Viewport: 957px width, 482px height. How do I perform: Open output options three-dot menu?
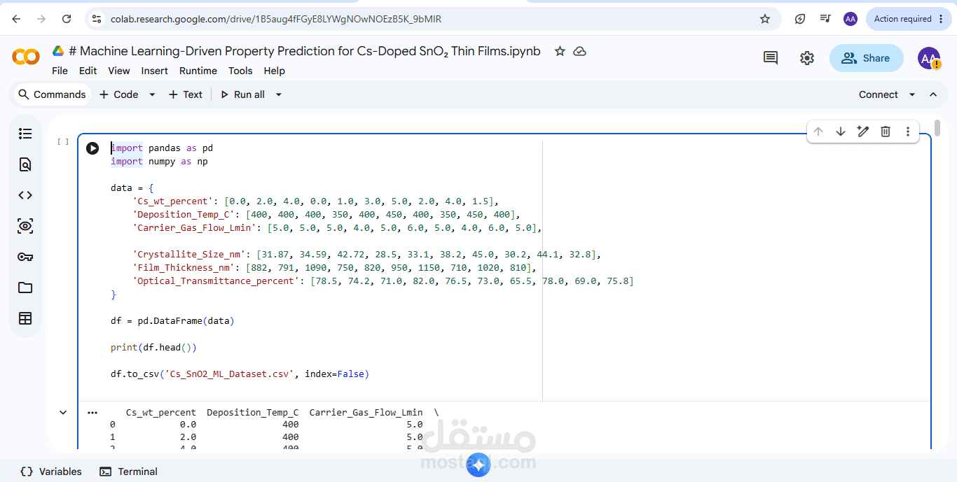(x=92, y=413)
